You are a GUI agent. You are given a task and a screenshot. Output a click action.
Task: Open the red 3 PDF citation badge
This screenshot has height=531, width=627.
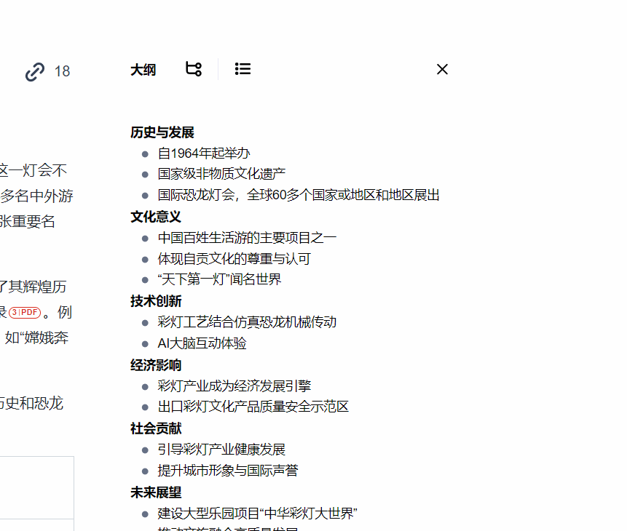tap(25, 313)
